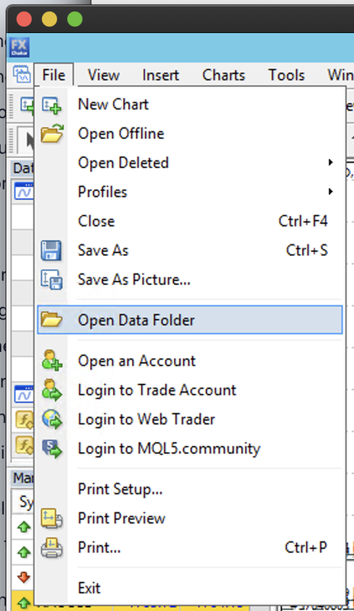Select Login to Trade Account
The width and height of the screenshot is (354, 611).
(x=190, y=390)
